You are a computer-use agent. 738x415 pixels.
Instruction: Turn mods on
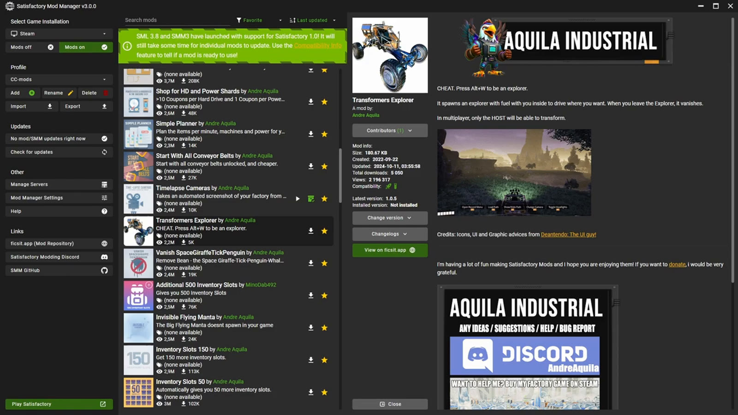coord(86,47)
